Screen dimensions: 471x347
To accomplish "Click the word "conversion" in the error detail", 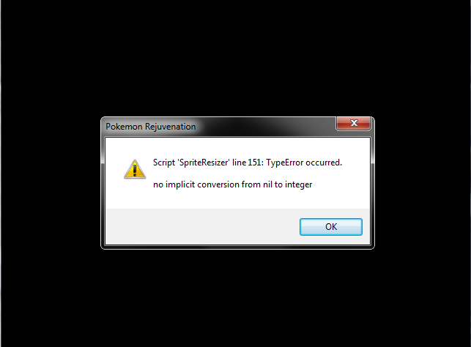I will tap(218, 184).
